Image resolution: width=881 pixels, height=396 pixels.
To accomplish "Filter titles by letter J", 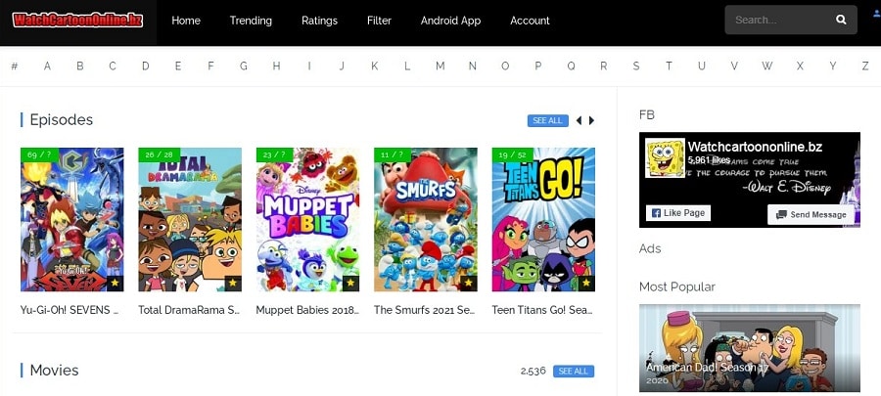I will 342,66.
